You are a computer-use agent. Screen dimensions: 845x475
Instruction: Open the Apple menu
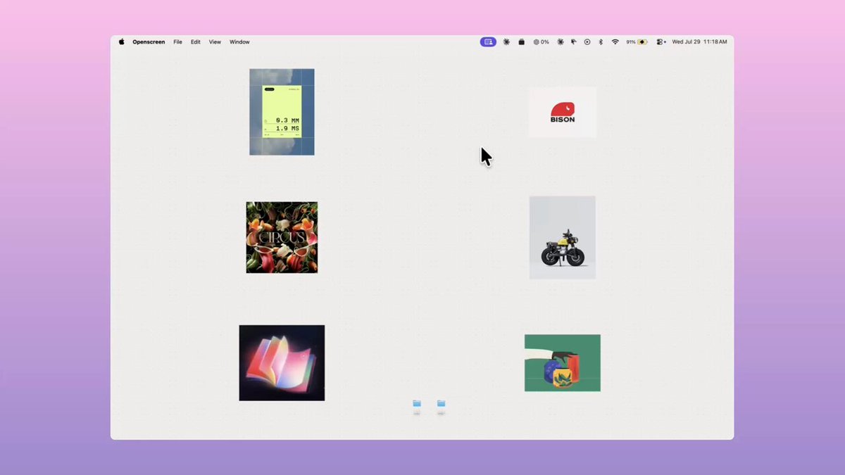121,42
